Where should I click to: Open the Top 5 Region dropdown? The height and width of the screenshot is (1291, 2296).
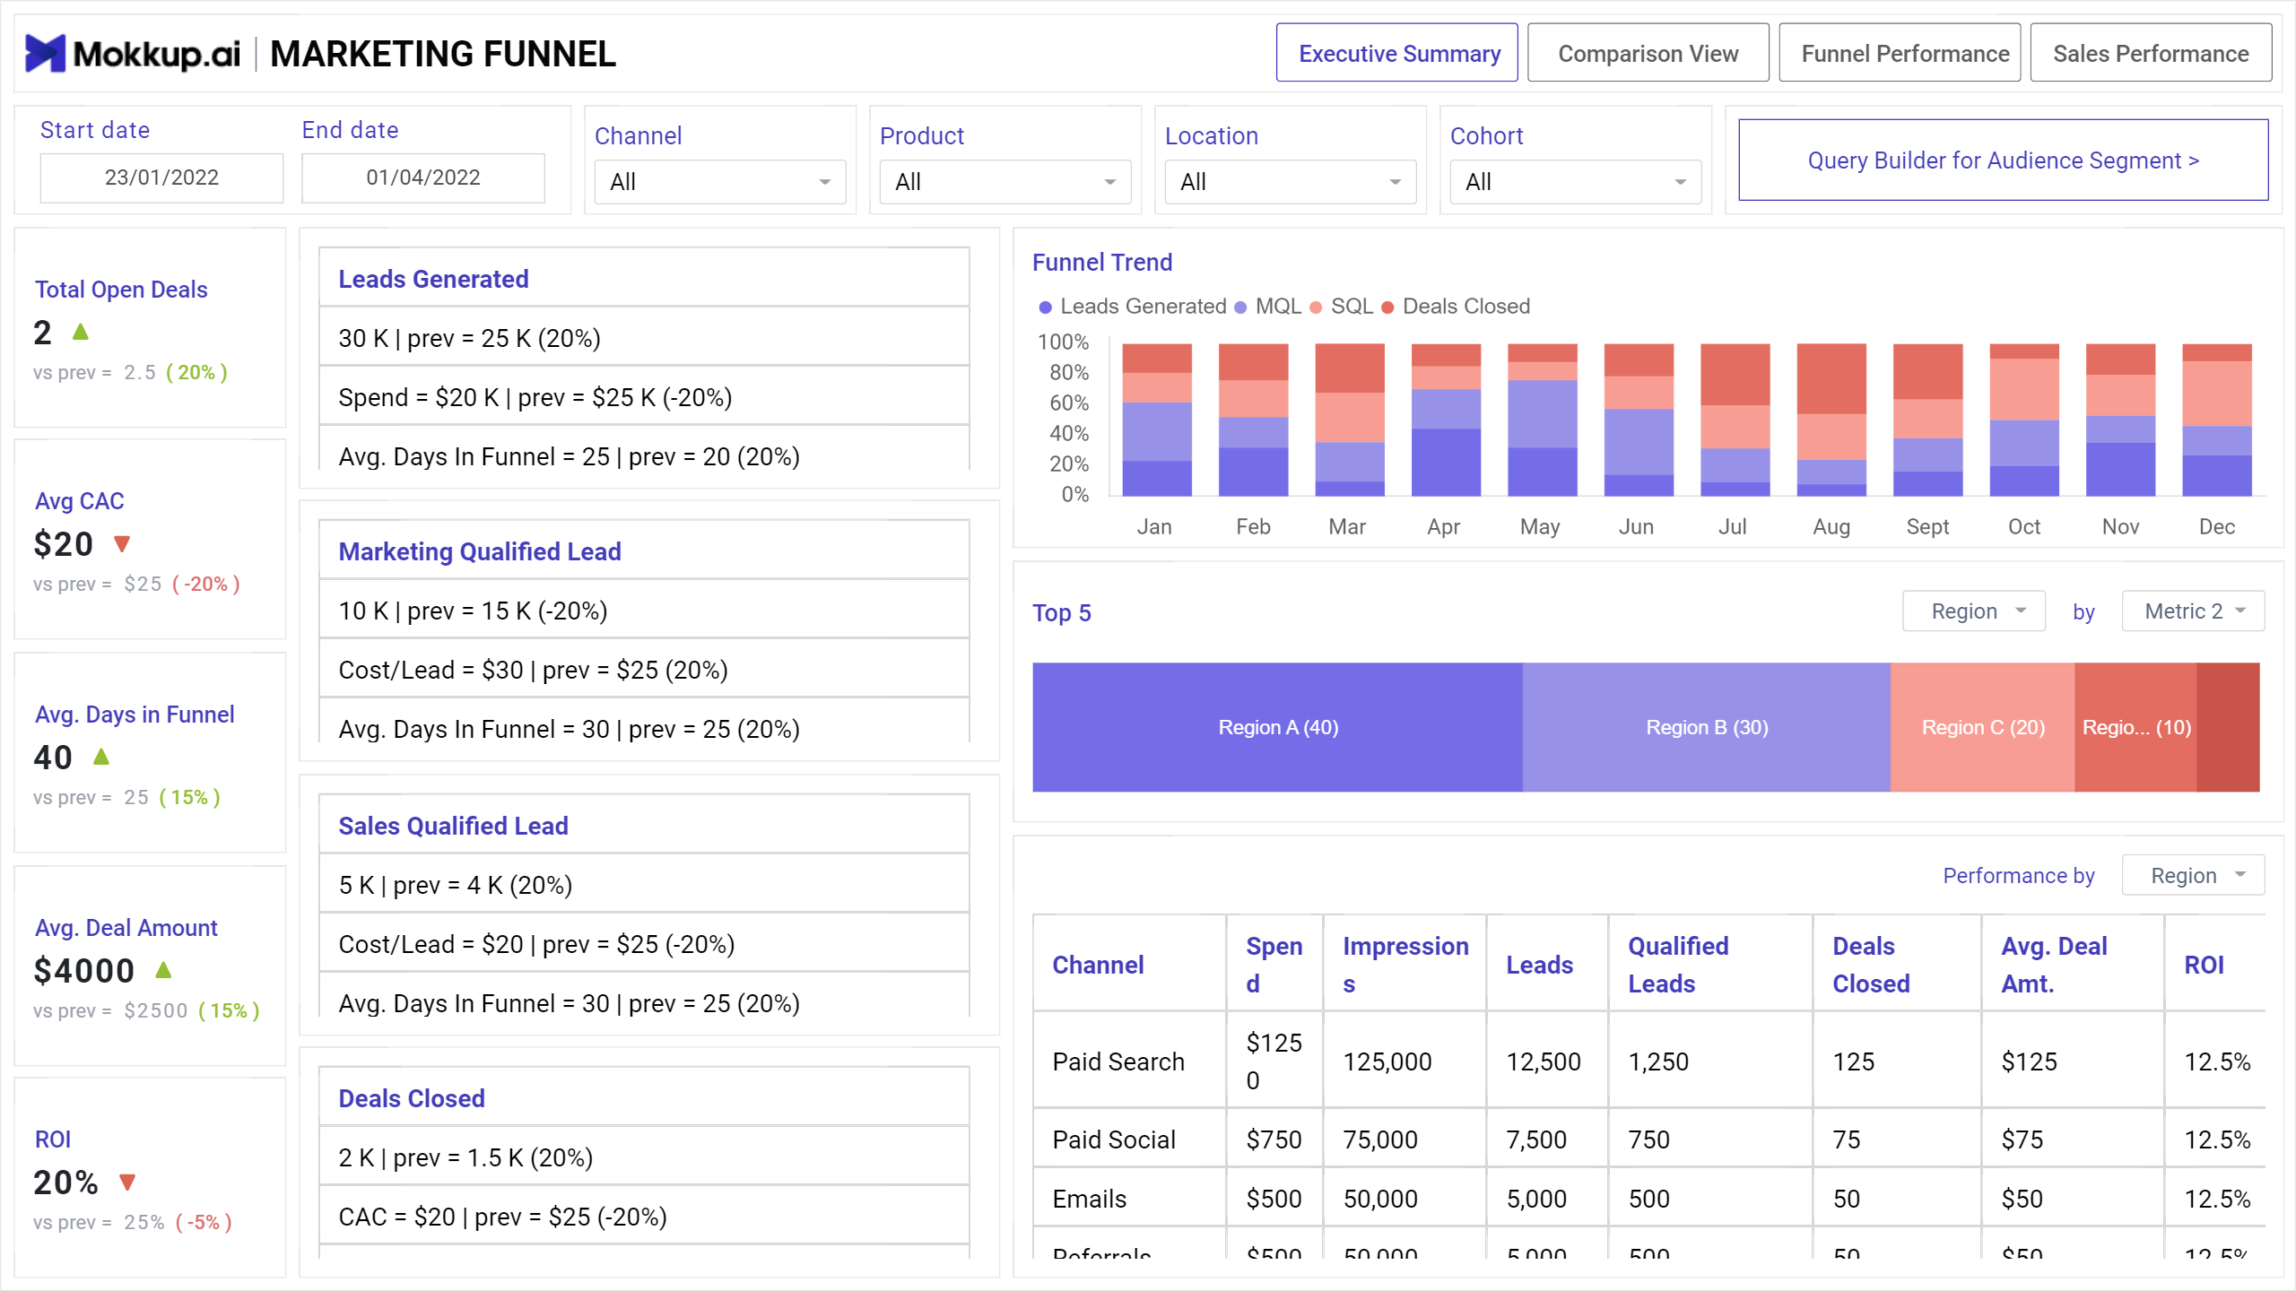[x=1974, y=611]
